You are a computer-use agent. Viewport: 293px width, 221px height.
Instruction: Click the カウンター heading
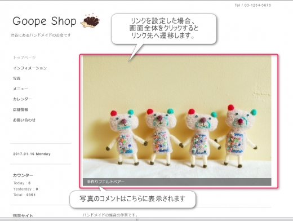point(23,175)
